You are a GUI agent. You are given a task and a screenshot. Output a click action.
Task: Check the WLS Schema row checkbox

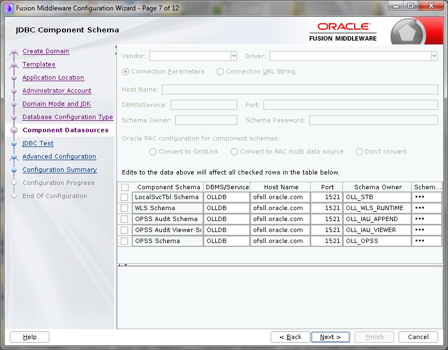click(124, 208)
